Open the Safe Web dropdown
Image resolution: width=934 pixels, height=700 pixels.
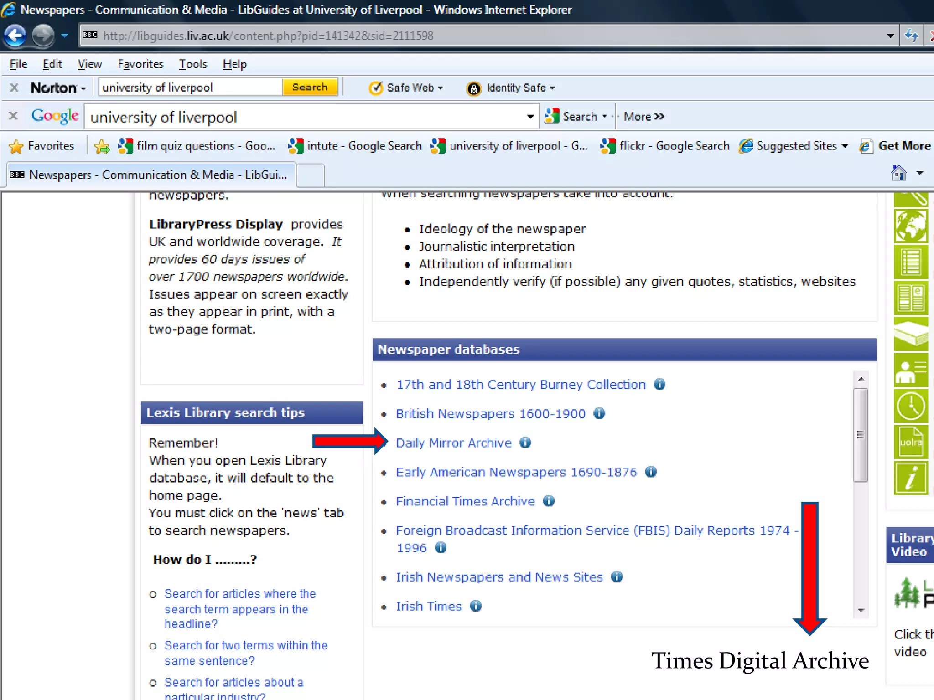(x=406, y=87)
